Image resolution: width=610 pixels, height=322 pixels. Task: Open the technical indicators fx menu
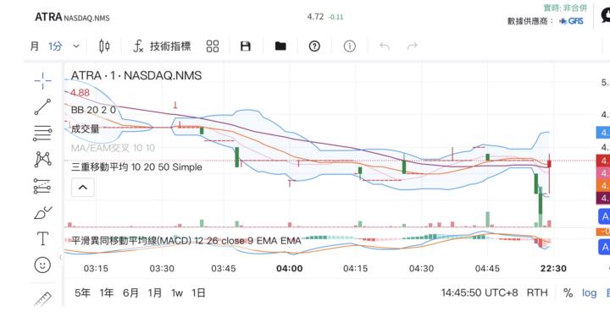tap(162, 46)
